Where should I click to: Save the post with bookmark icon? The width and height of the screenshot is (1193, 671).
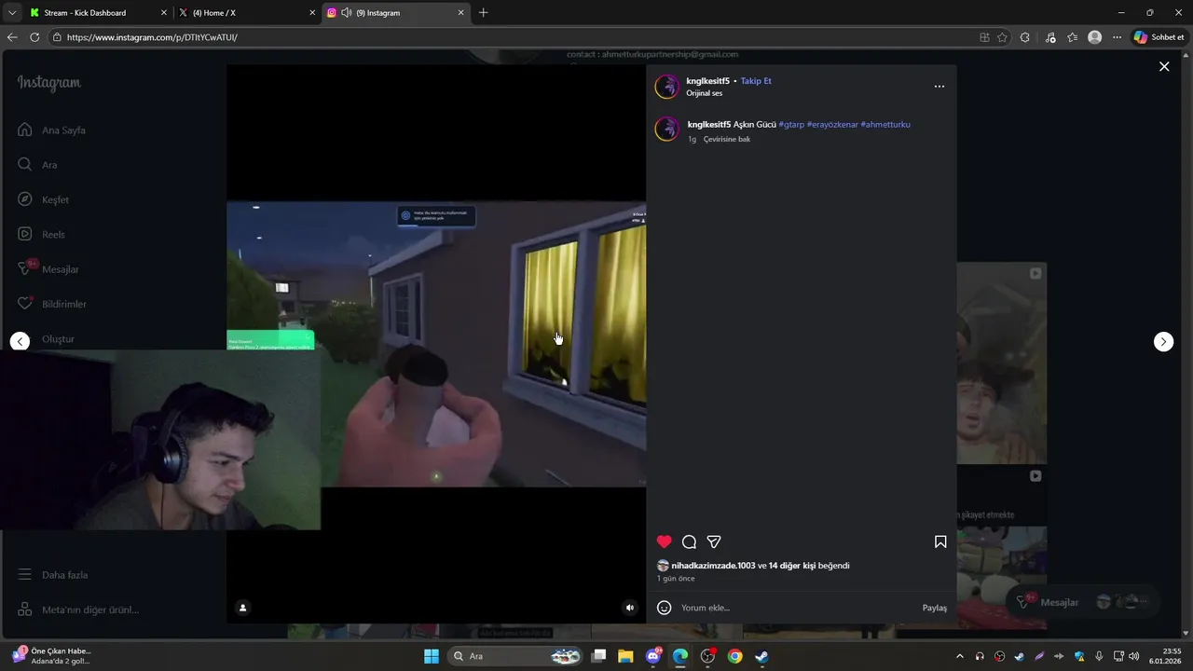click(940, 541)
